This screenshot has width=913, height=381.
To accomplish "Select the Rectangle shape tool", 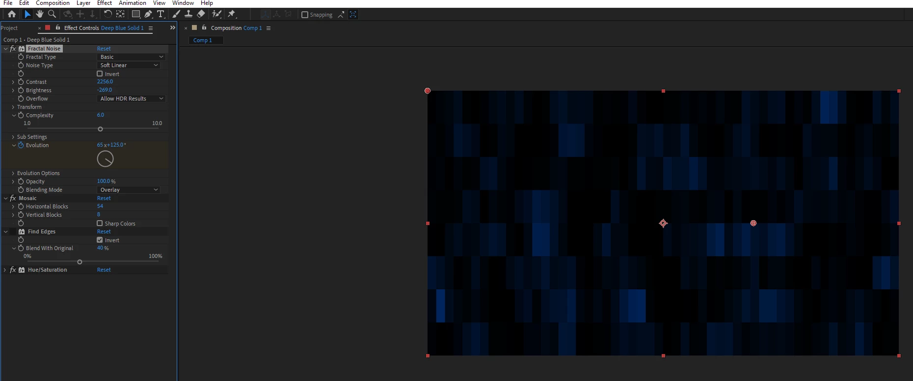I will (x=136, y=14).
